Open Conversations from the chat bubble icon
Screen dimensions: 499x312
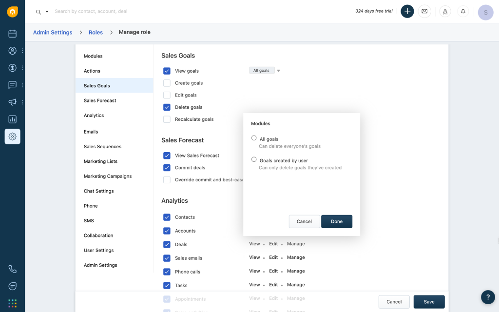(12, 85)
